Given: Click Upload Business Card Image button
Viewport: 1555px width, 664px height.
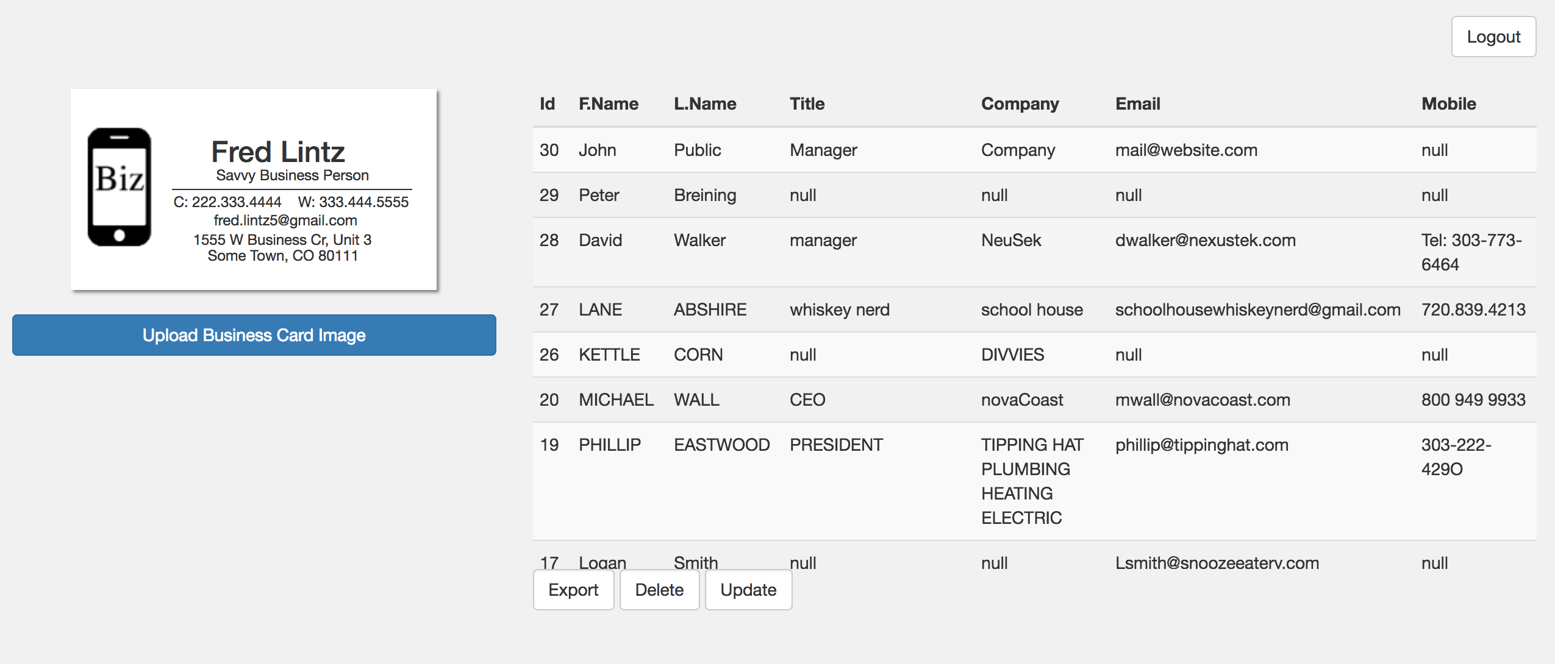Looking at the screenshot, I should click(254, 335).
